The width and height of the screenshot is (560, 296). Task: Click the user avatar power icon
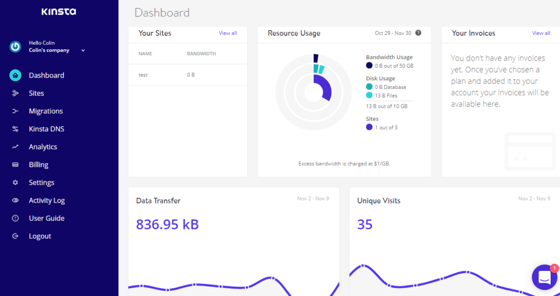click(15, 47)
